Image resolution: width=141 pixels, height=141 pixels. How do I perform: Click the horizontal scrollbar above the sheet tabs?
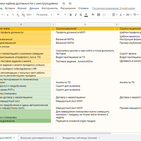point(55,133)
